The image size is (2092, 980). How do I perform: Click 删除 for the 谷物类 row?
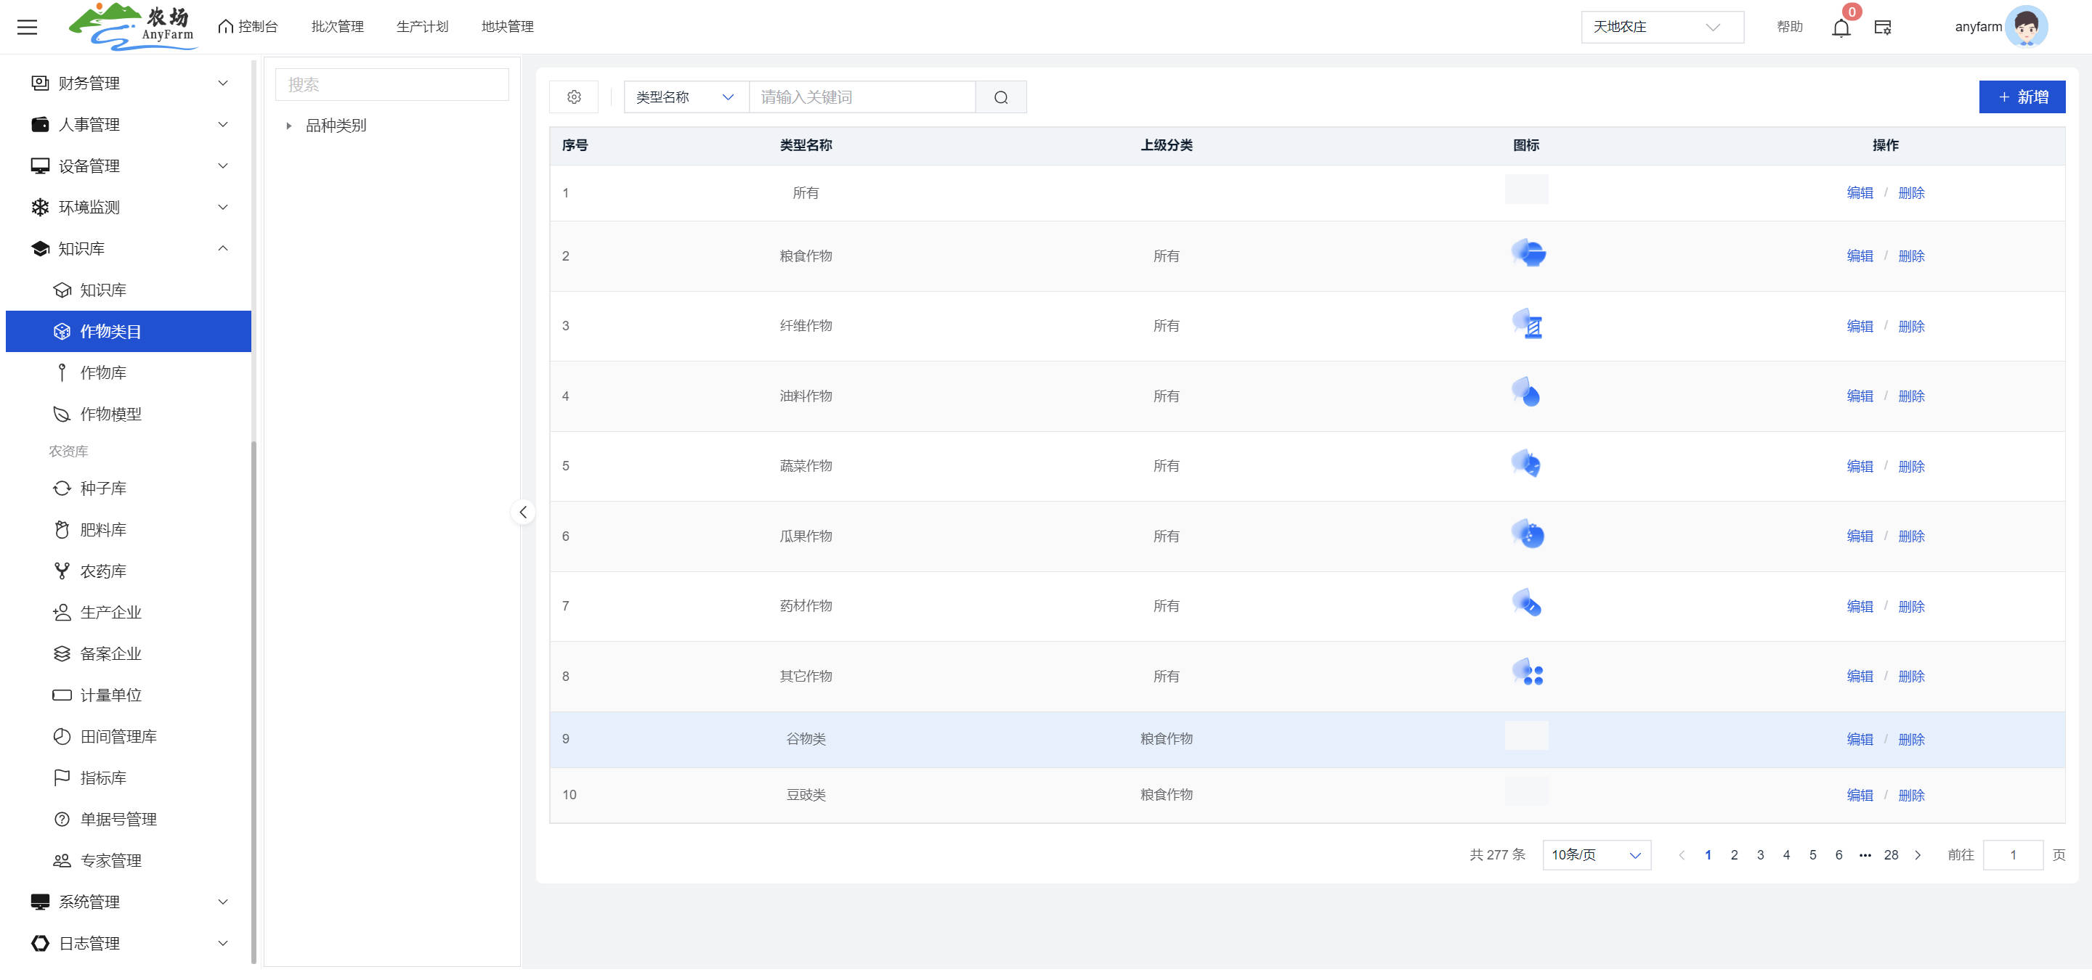pyautogui.click(x=1911, y=739)
